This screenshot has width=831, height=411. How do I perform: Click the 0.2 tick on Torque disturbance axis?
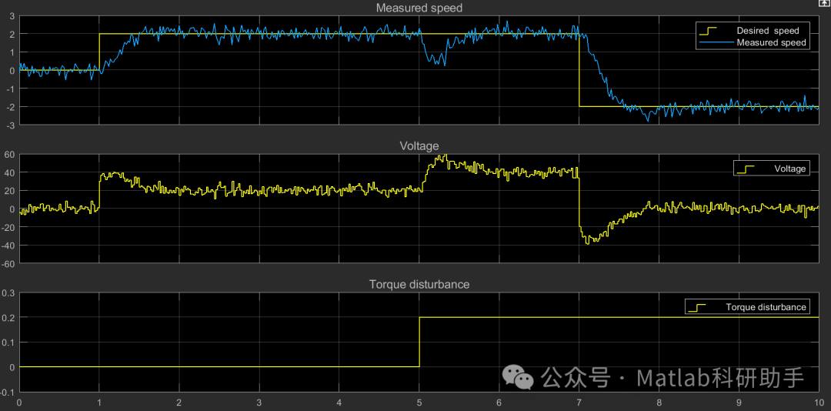tap(8, 317)
